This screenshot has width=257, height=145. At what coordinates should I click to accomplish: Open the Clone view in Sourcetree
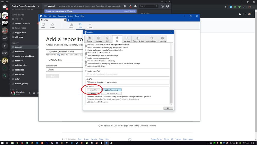click(x=71, y=26)
